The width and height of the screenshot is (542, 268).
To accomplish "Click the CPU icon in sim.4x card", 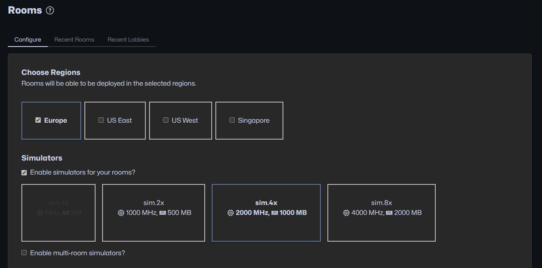I will (230, 213).
